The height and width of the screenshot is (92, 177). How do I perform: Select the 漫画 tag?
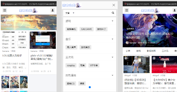(x=82, y=83)
